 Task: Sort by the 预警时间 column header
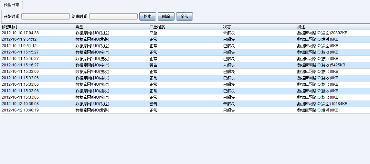coord(38,27)
